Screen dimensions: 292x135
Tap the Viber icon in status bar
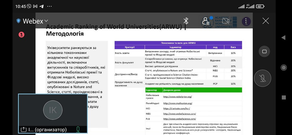29,6
